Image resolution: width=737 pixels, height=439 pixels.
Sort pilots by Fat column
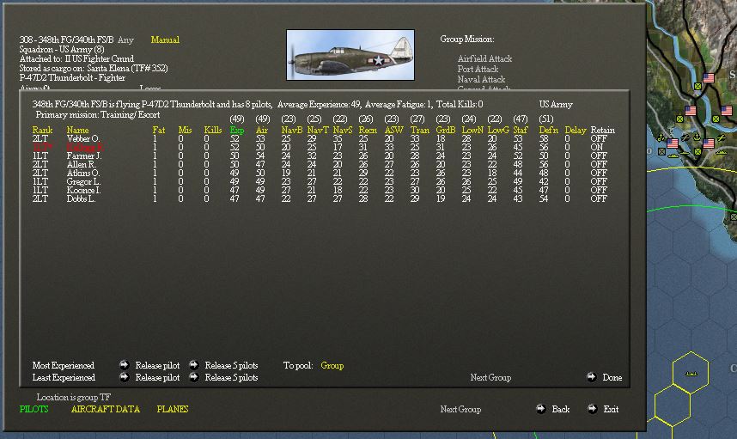pos(158,130)
